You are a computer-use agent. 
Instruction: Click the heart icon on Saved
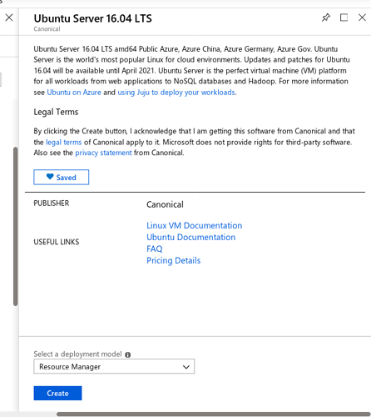50,177
